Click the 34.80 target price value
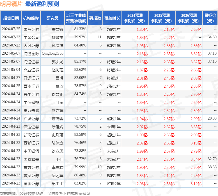The image size is (218, 196). coord(212,37)
